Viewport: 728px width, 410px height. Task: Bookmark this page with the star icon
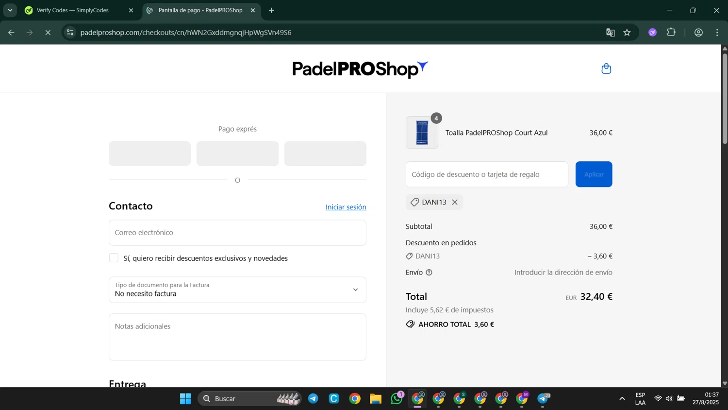pos(627,33)
